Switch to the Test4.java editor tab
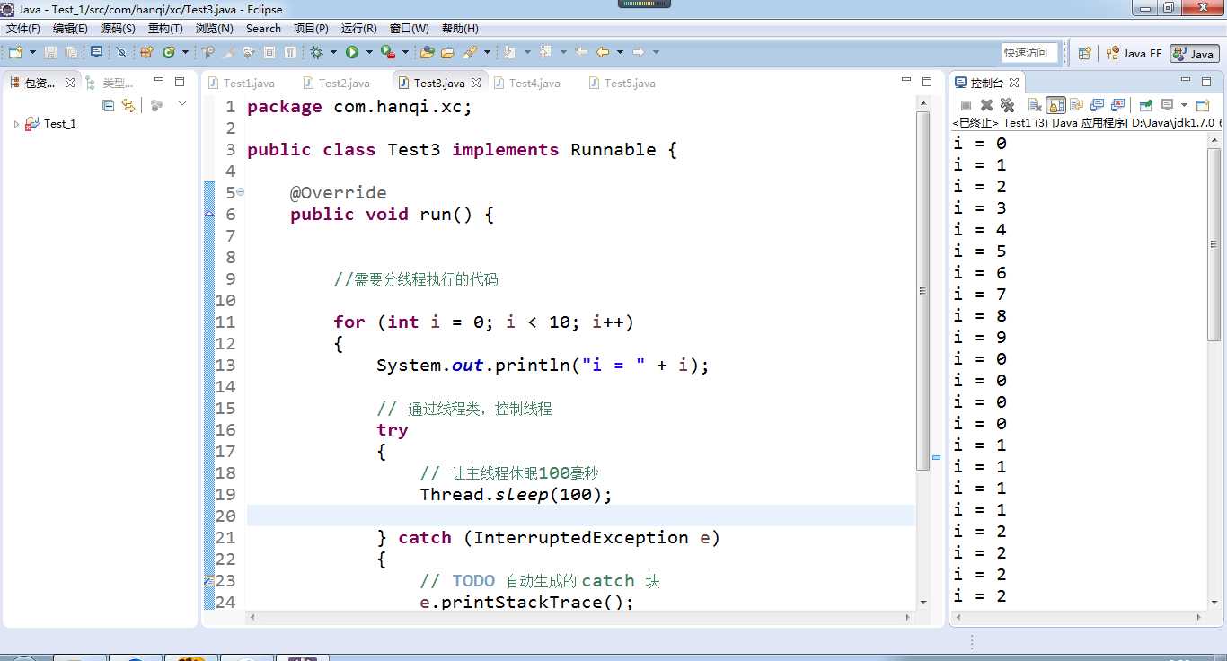 [526, 83]
